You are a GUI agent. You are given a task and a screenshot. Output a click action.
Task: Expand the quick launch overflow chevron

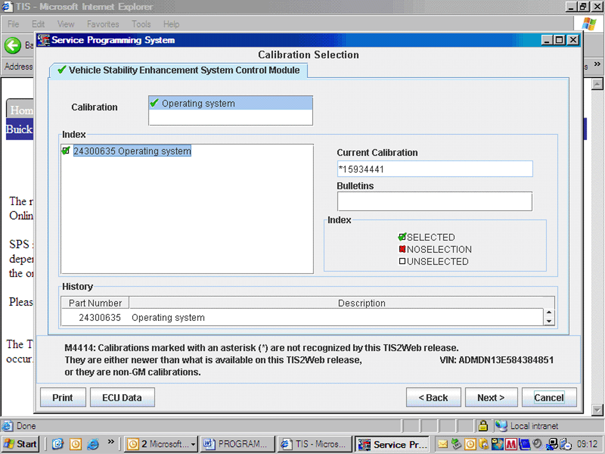(x=111, y=442)
